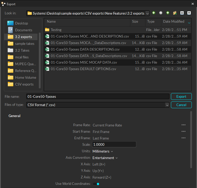Viewport: 197px width, 188px height.
Task: Change the Axis Convention dropdown
Action: pyautogui.click(x=105, y=158)
